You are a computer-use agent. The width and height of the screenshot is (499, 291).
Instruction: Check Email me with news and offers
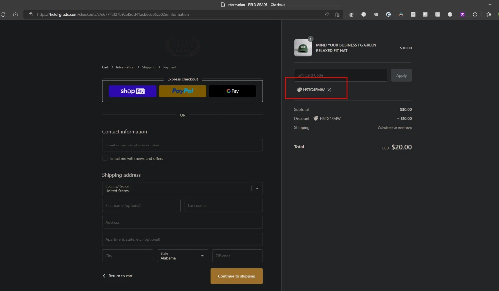click(x=105, y=158)
